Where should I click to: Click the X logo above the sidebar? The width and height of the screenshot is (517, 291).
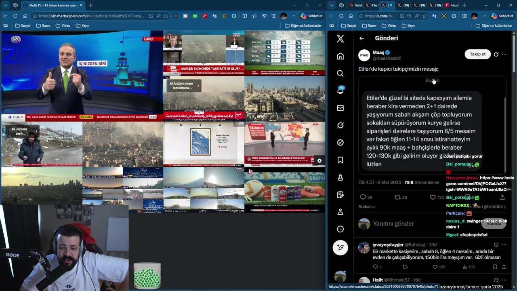340,38
